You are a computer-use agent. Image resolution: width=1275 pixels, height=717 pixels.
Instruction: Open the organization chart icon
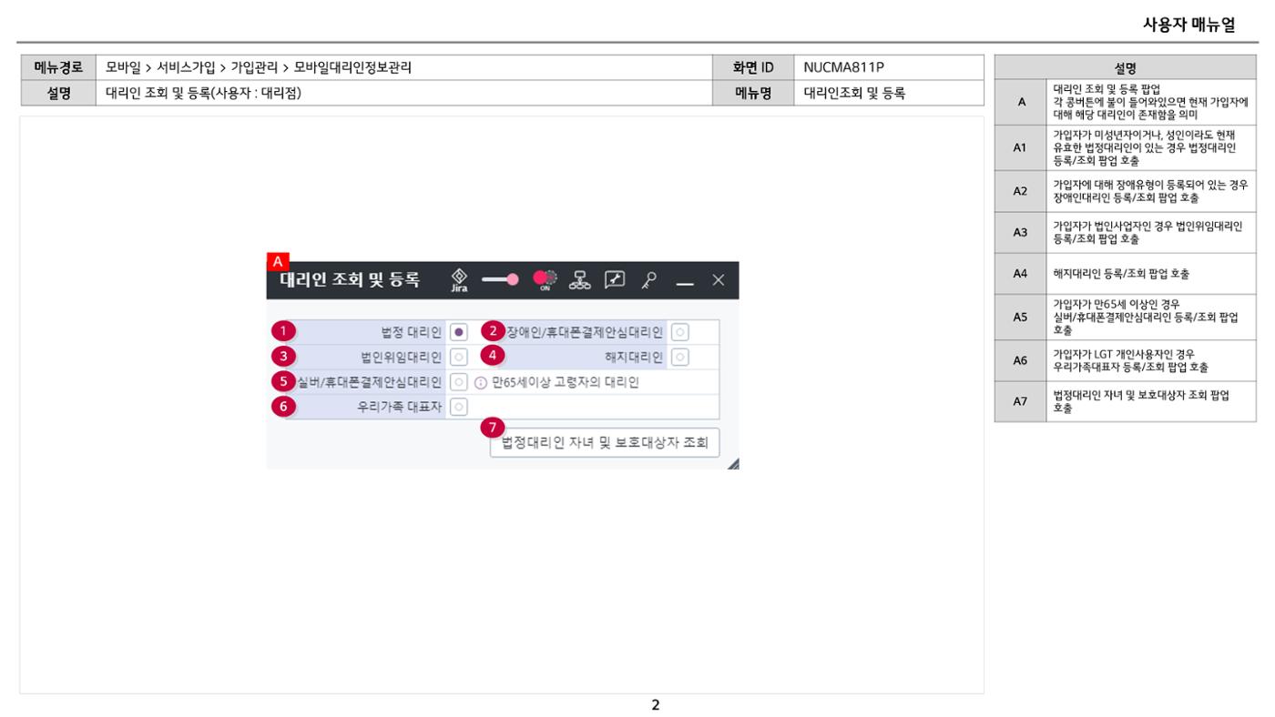point(579,281)
